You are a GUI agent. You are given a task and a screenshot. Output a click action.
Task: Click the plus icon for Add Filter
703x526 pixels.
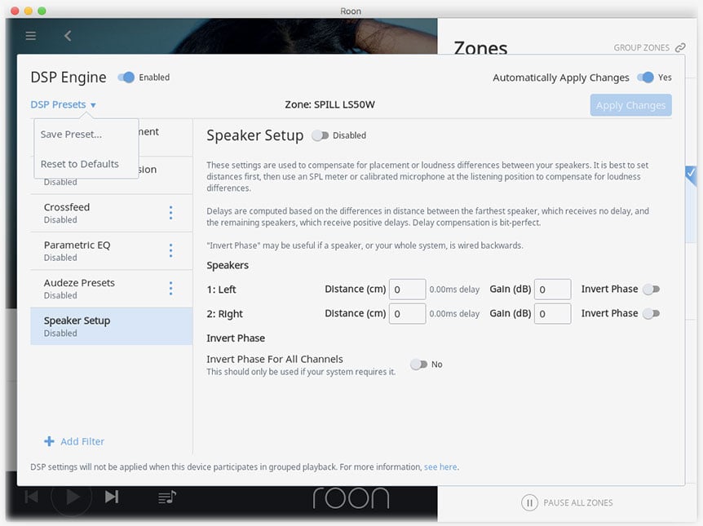[49, 441]
